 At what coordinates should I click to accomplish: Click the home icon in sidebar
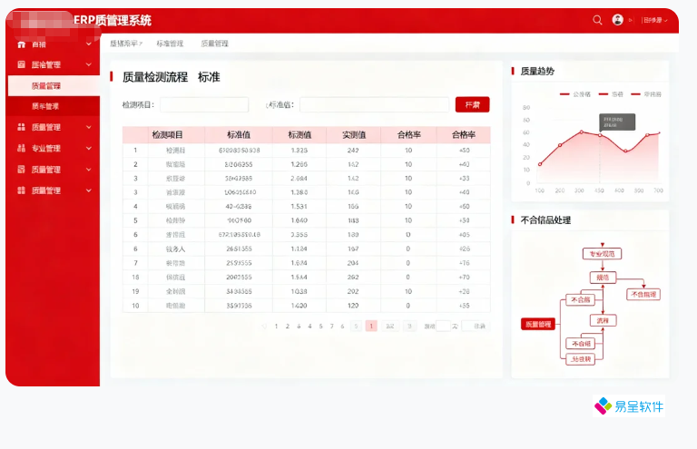click(21, 44)
